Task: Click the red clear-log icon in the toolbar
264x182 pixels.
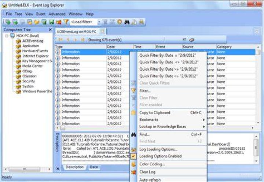Action: 59,22
